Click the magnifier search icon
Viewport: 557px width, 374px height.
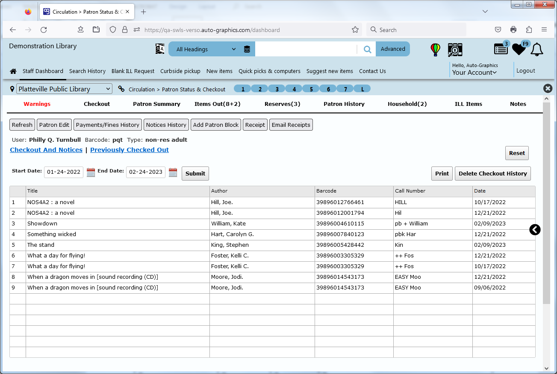(x=367, y=49)
